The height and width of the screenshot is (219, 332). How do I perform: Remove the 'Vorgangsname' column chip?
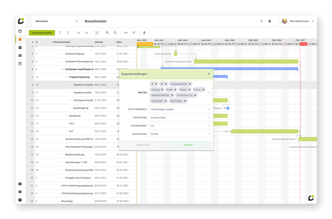point(190,84)
